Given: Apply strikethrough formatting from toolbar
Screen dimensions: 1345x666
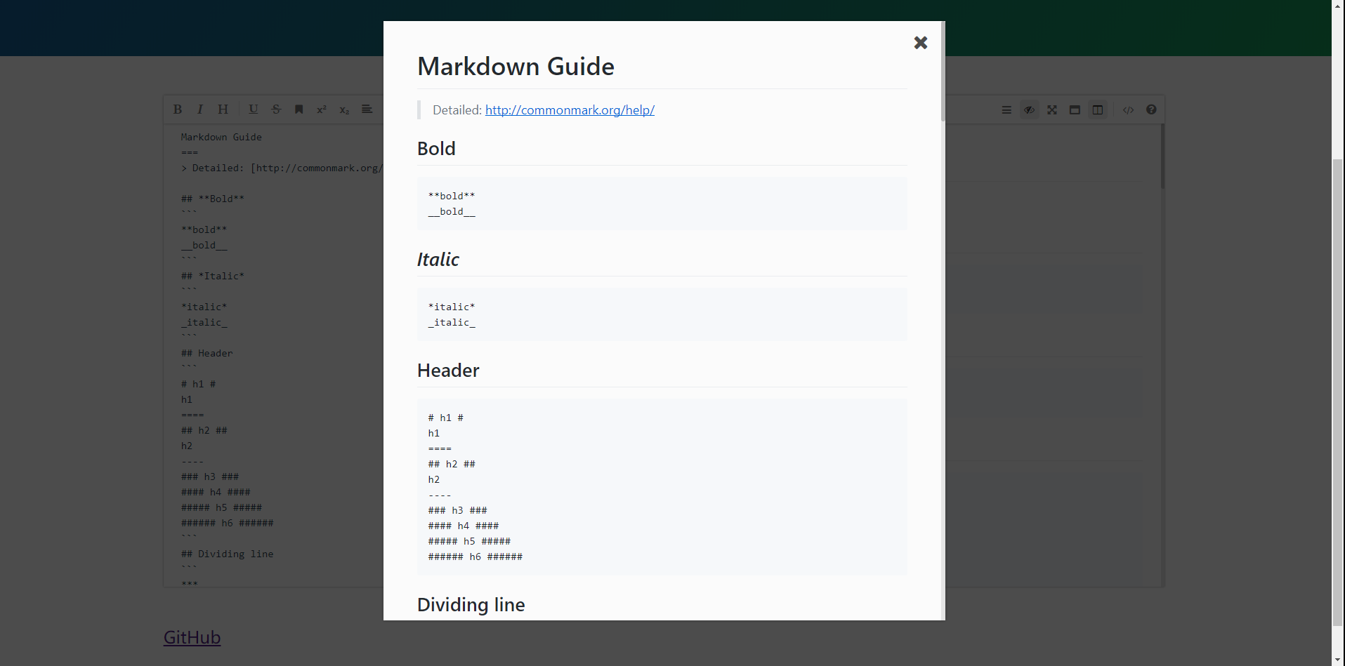Looking at the screenshot, I should click(x=276, y=109).
